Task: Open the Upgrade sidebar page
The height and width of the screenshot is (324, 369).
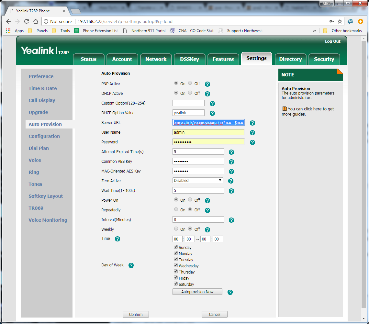Action: tap(39, 112)
